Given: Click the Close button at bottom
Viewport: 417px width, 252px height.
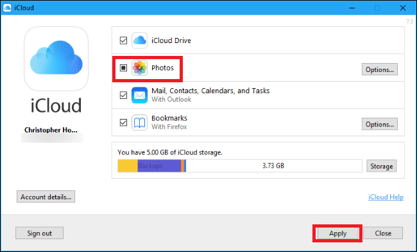Looking at the screenshot, I should point(383,233).
